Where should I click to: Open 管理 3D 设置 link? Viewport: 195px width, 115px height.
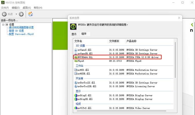[16, 31]
